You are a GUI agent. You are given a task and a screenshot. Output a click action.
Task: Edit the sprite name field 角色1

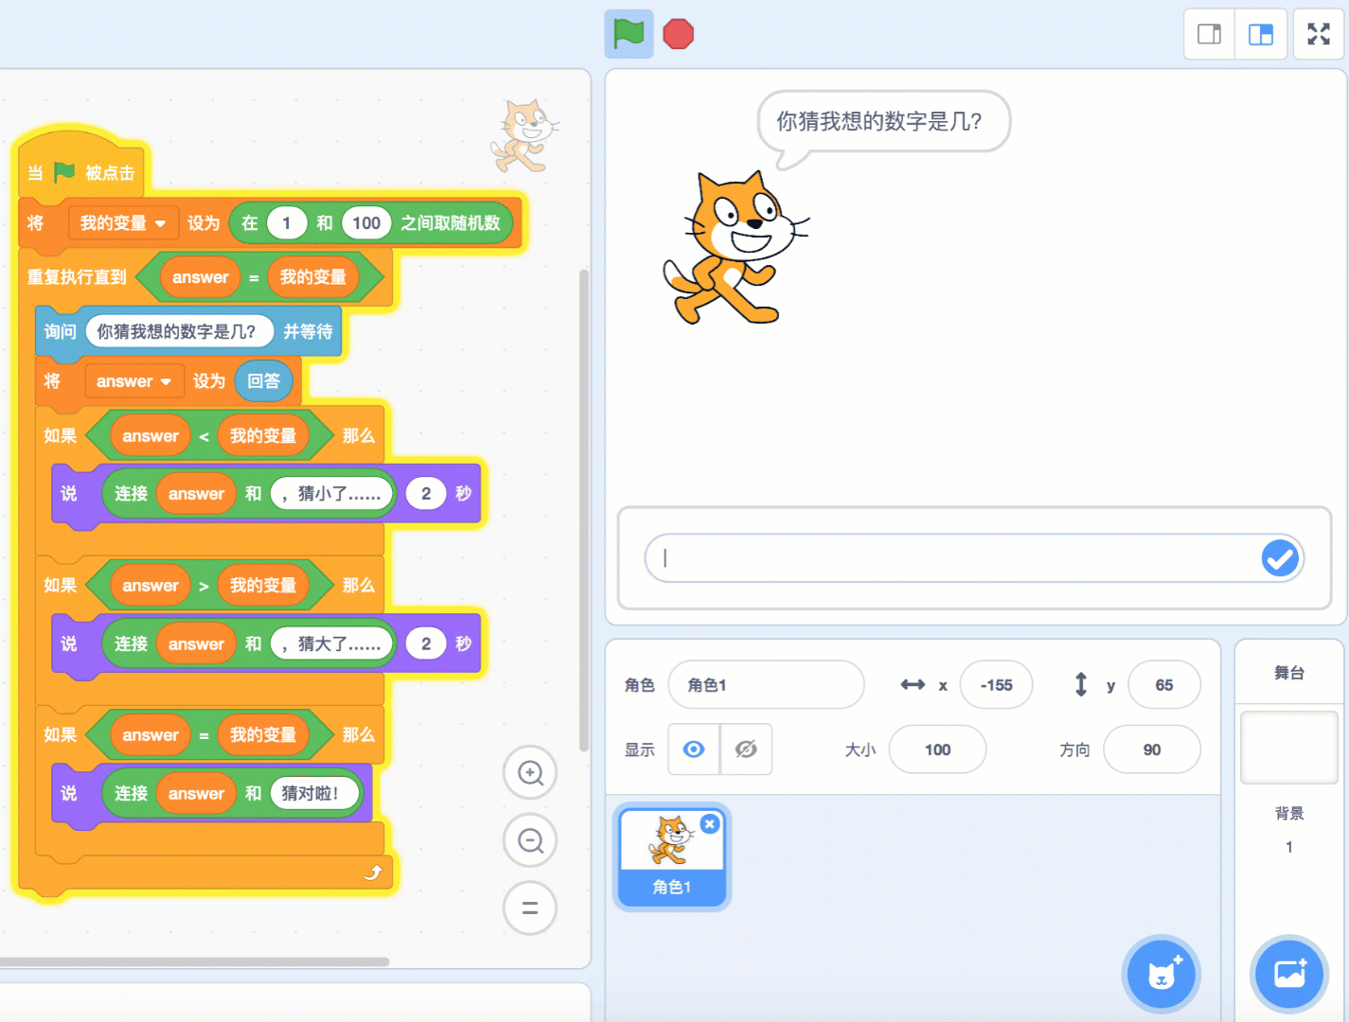[766, 685]
